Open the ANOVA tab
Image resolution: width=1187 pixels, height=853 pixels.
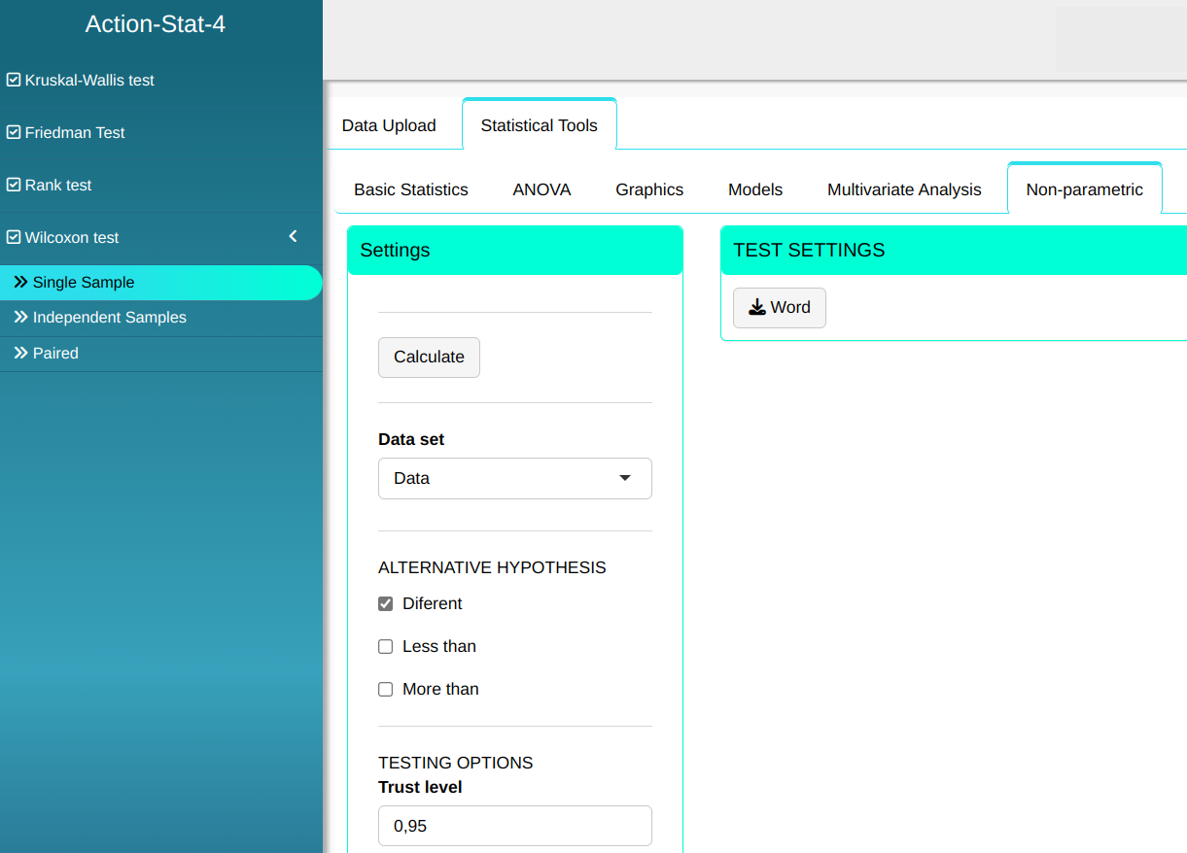click(541, 190)
